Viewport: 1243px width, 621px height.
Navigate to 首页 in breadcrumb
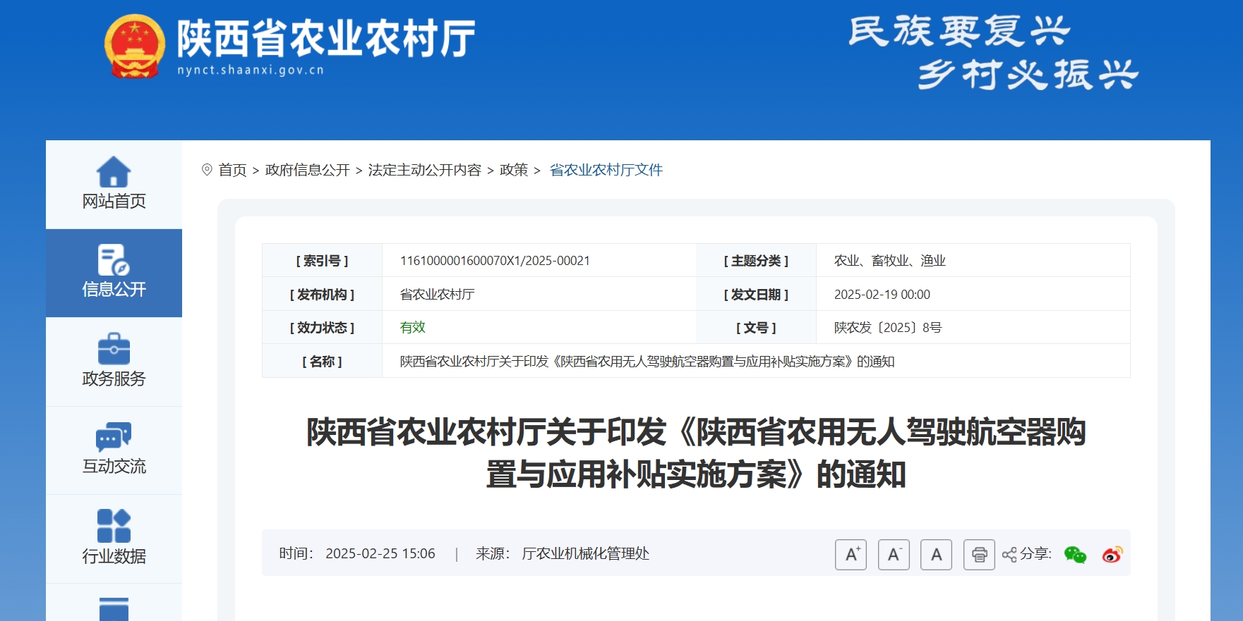coord(232,170)
